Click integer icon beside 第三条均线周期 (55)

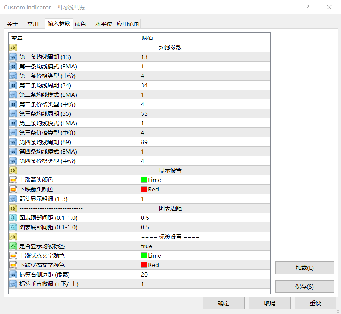(x=13, y=114)
